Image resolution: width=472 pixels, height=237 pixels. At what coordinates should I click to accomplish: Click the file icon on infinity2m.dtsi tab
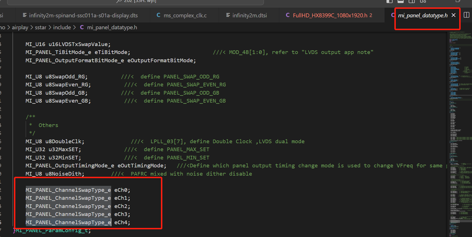point(228,15)
